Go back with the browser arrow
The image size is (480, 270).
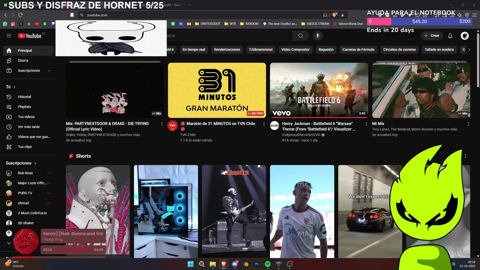pos(5,15)
